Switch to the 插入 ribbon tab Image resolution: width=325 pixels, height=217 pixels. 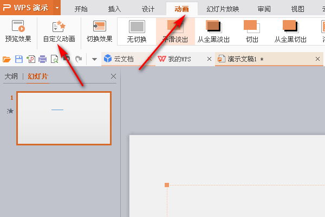[x=114, y=9]
